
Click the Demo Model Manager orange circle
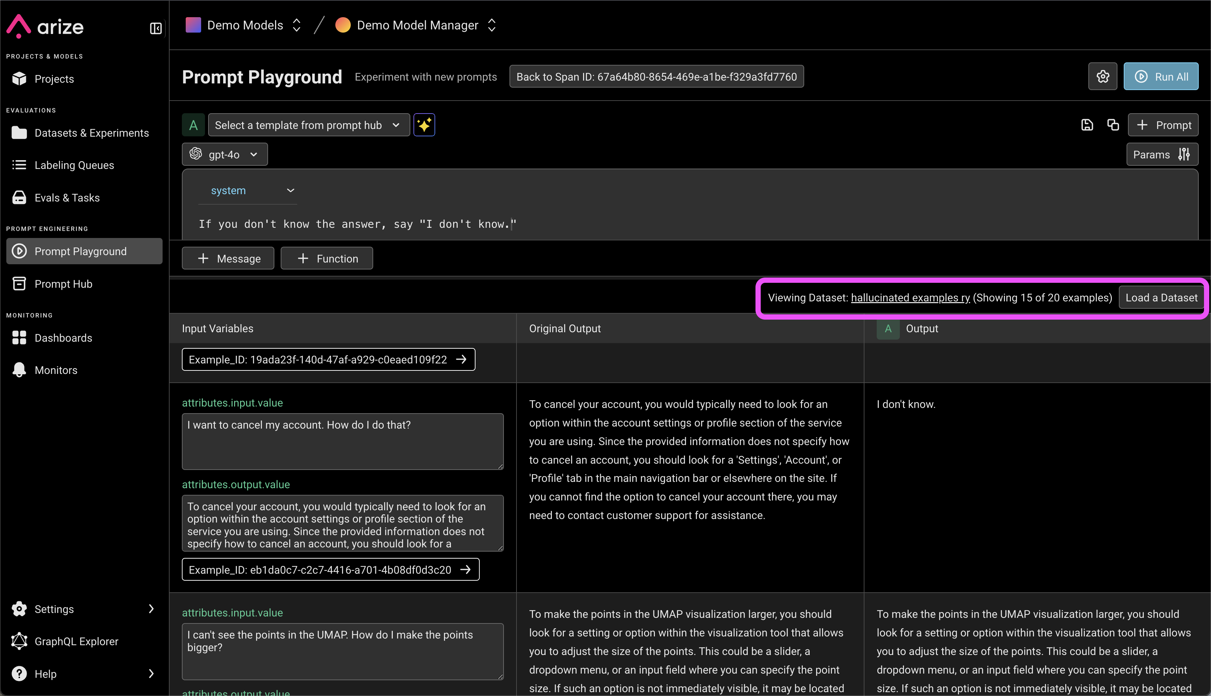[343, 25]
